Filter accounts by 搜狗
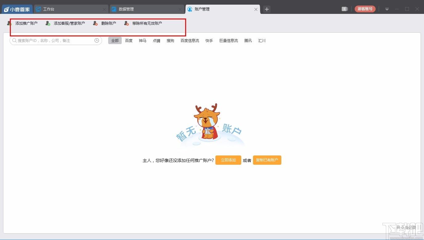Viewport: 424px width, 240px height. coord(170,40)
